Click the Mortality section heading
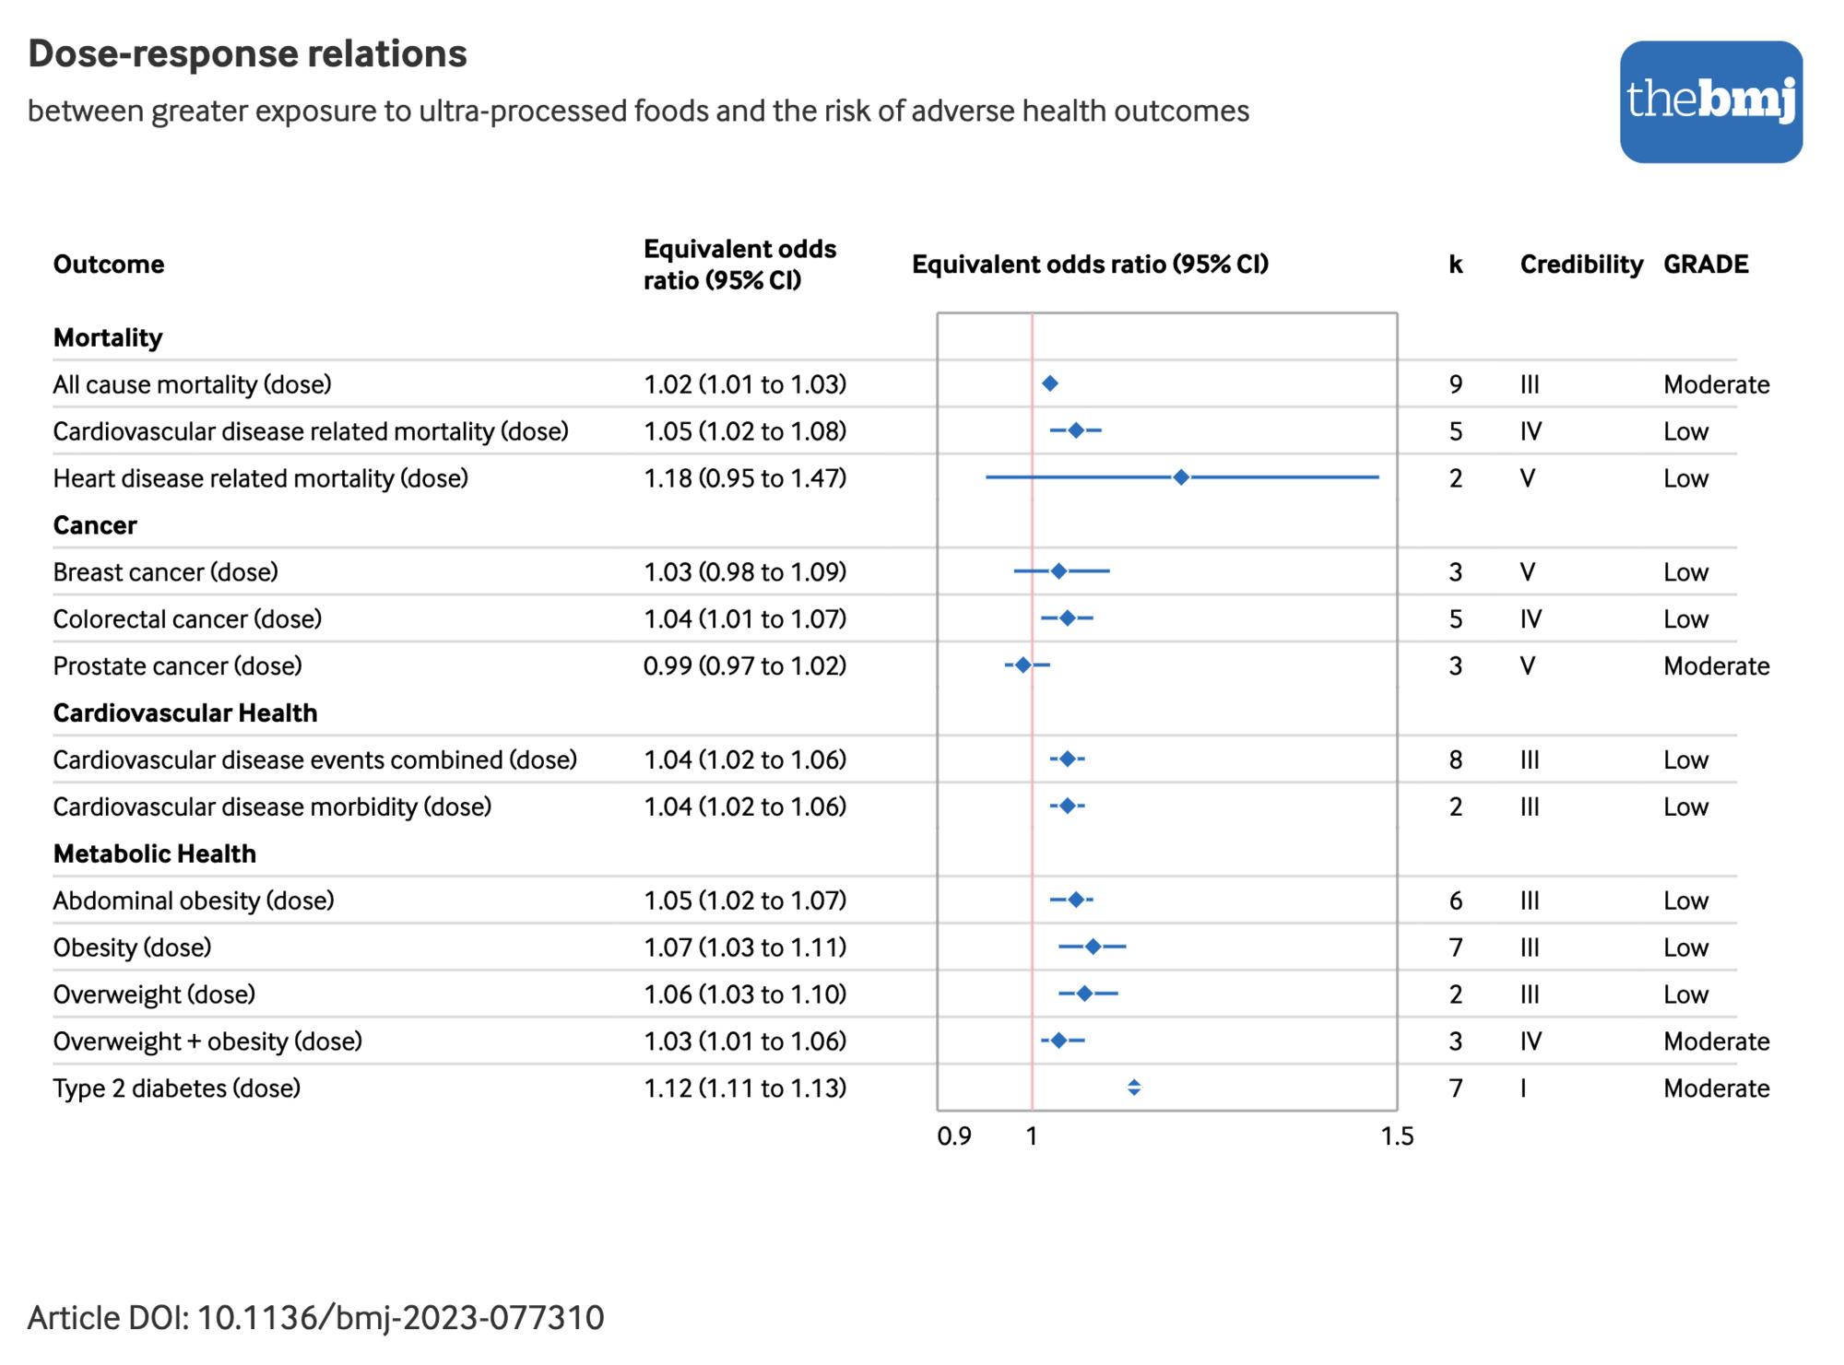This screenshot has height=1365, width=1844. 108,337
